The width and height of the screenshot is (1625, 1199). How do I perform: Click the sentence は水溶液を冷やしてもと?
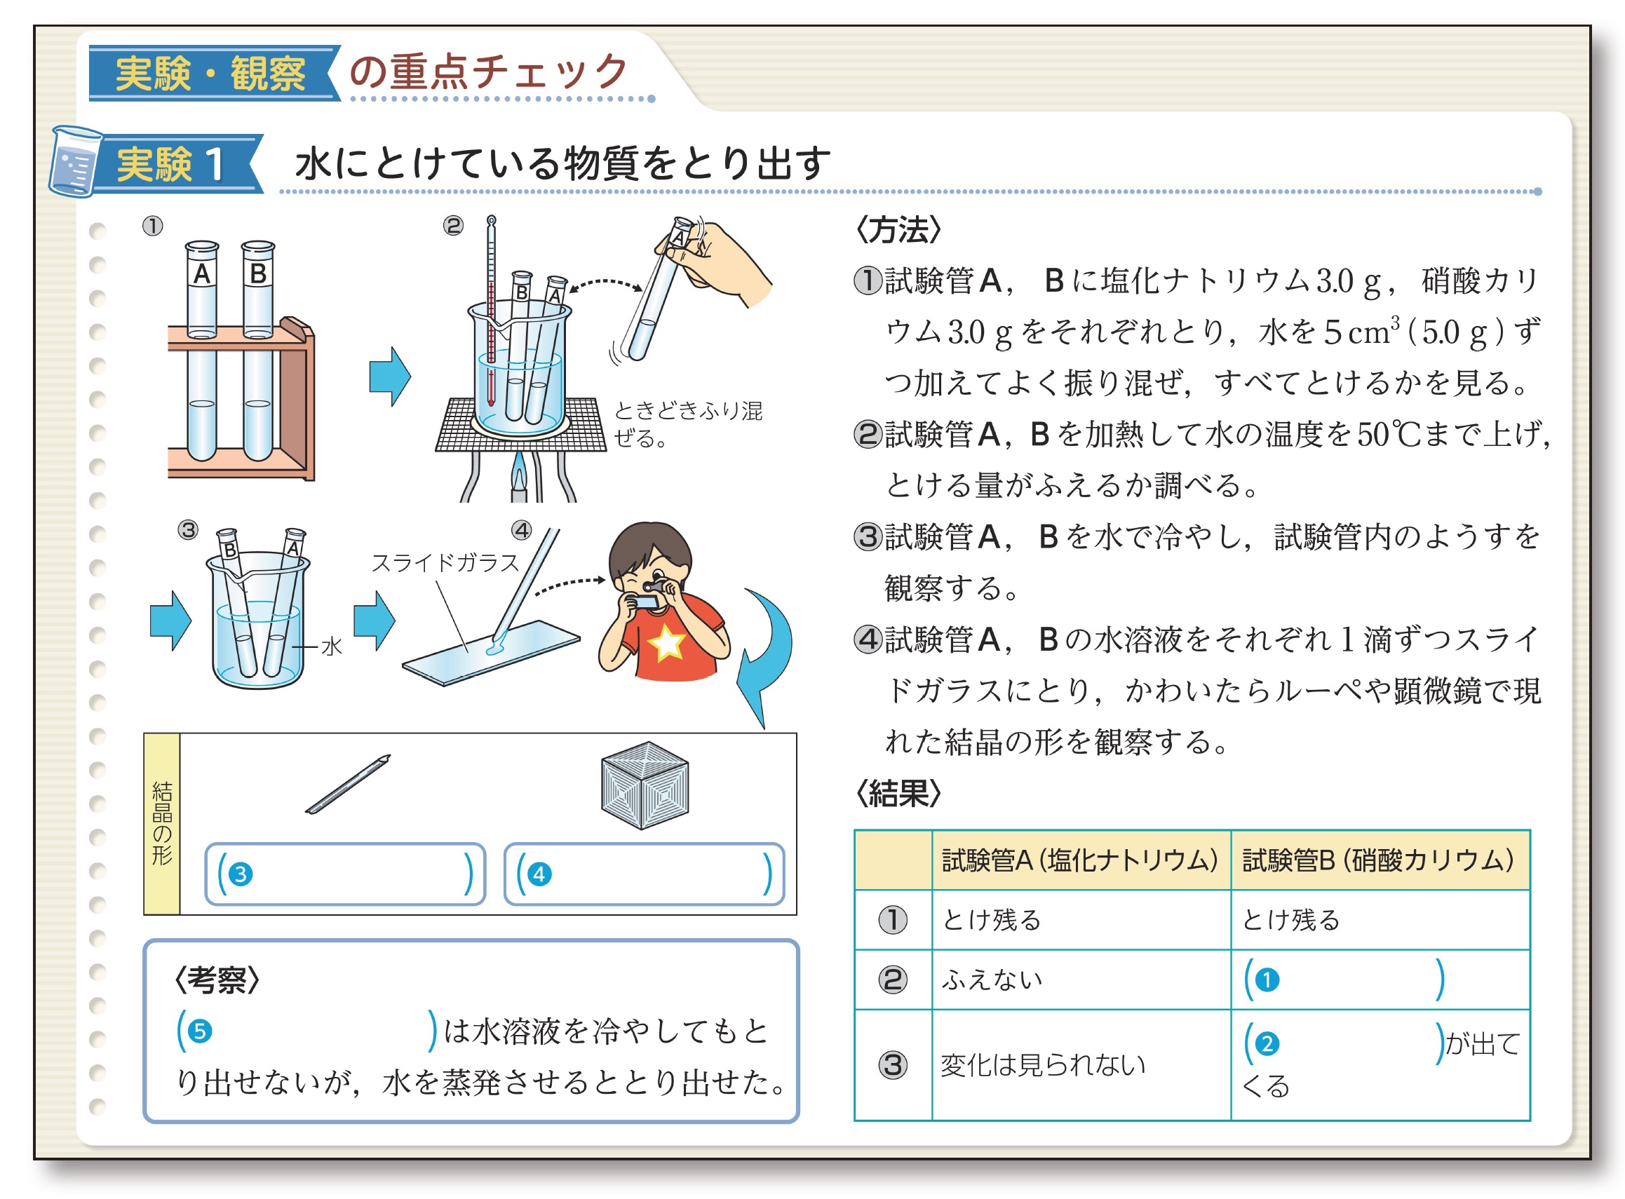pos(605,1031)
